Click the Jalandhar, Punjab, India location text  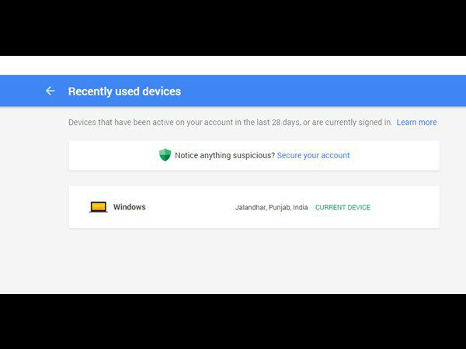coord(271,207)
